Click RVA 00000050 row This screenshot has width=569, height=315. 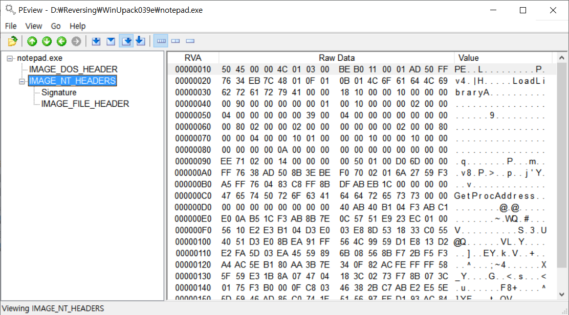(361, 115)
